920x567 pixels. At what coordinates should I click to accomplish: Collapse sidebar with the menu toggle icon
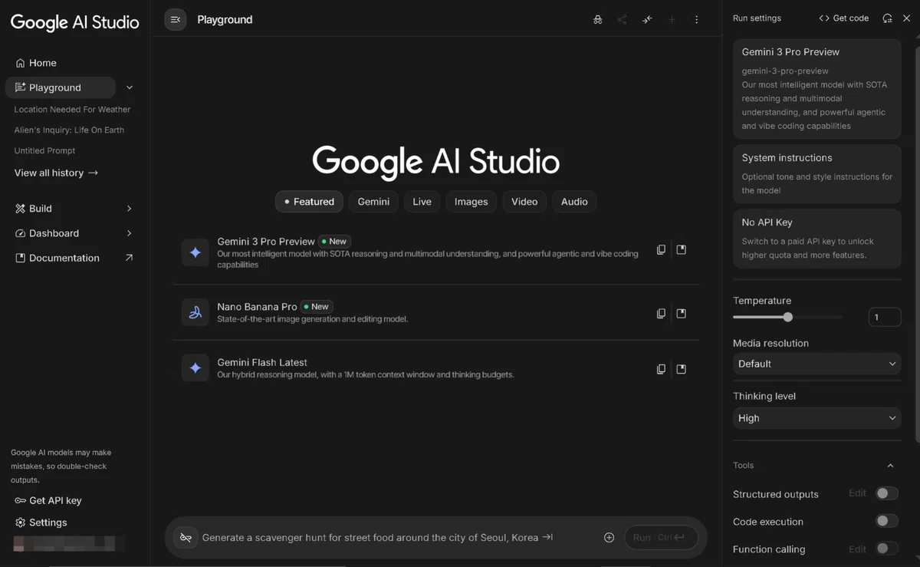click(175, 20)
